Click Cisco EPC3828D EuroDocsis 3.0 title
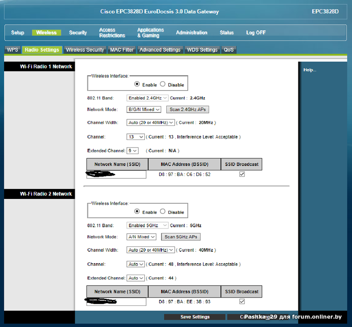 [x=159, y=11]
